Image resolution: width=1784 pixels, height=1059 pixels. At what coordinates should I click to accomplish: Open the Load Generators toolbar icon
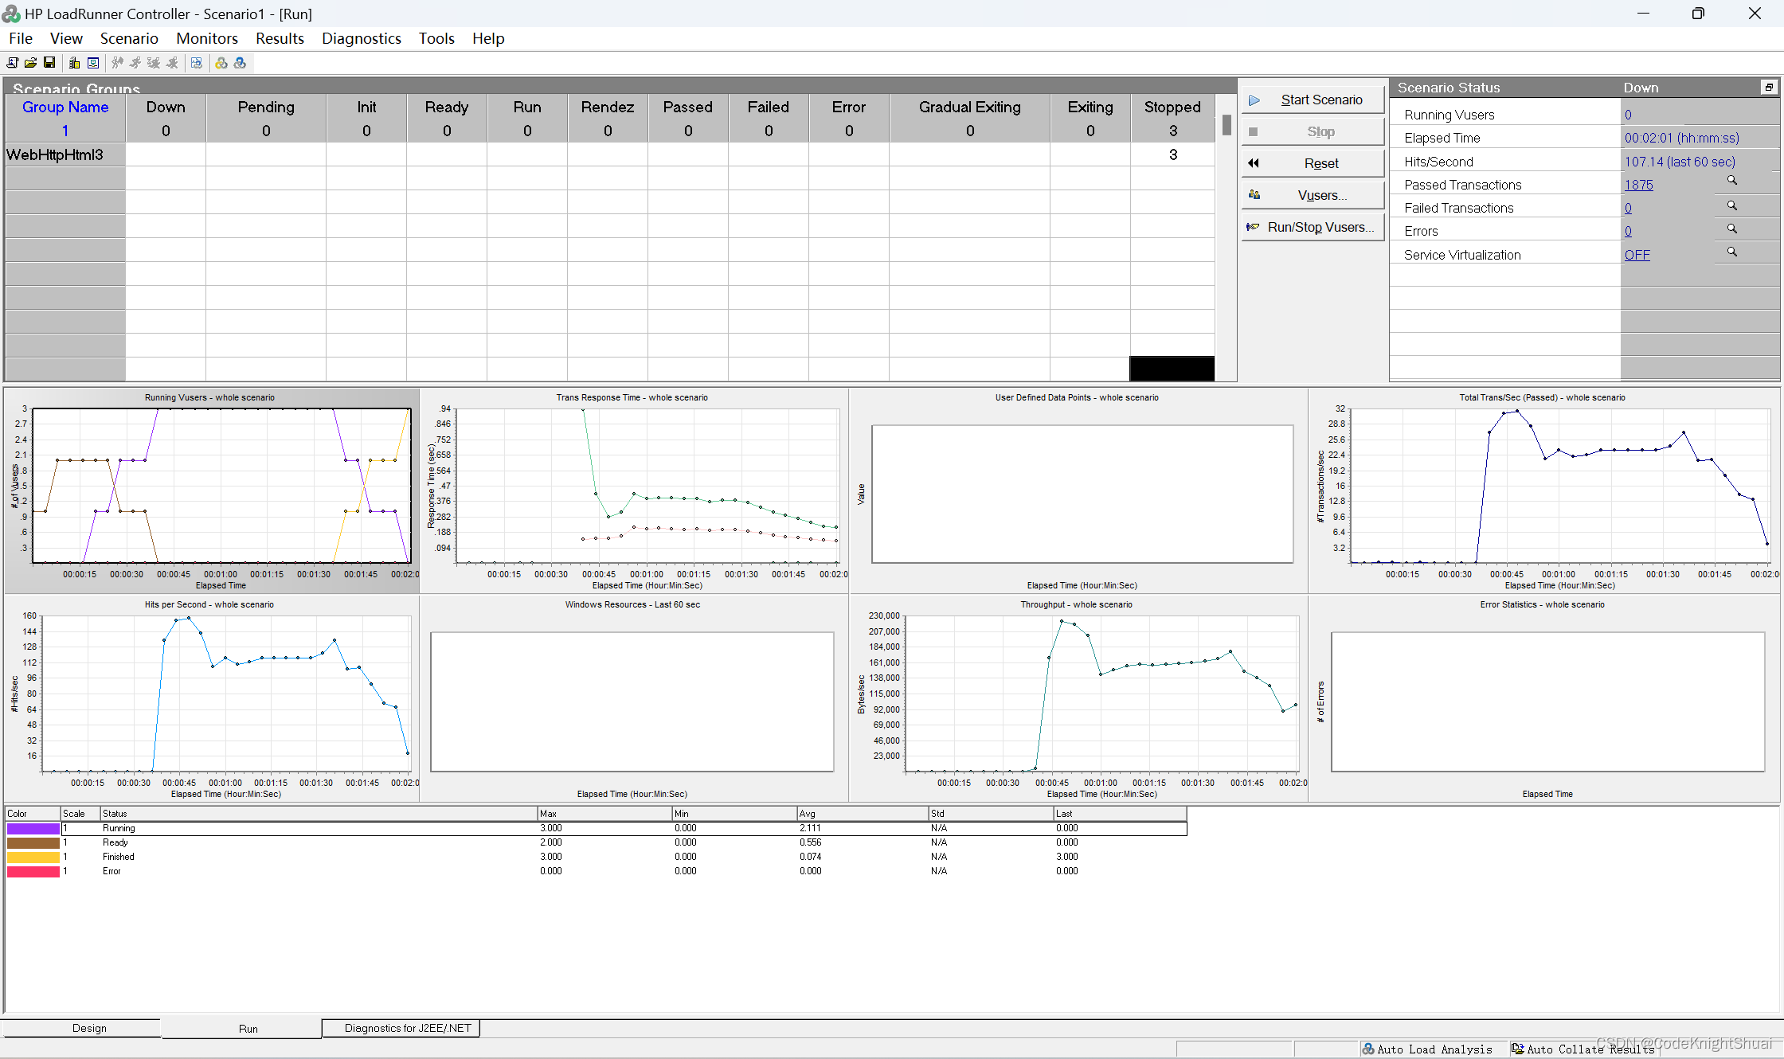(x=74, y=63)
